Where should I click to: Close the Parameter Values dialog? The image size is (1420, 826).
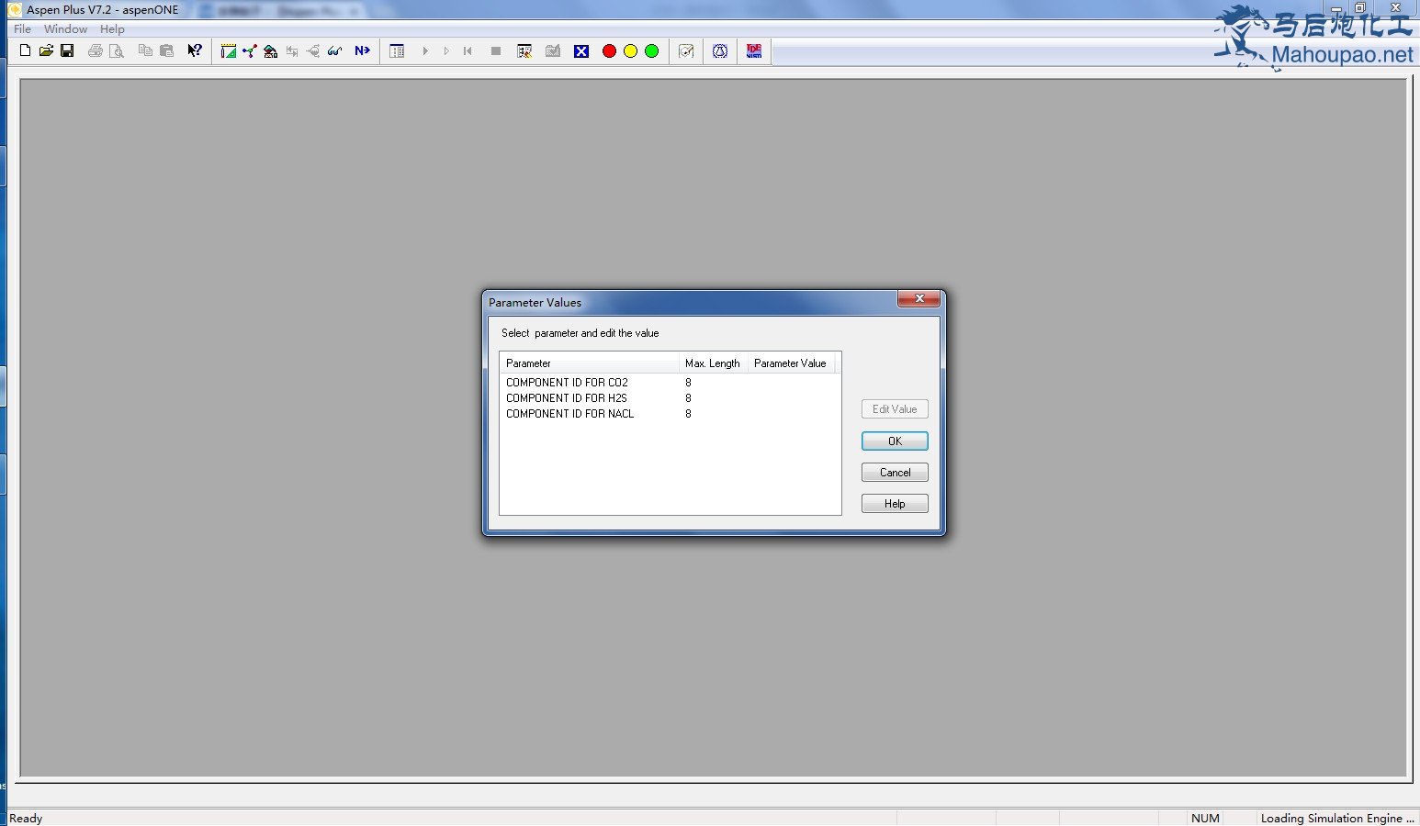click(x=918, y=299)
